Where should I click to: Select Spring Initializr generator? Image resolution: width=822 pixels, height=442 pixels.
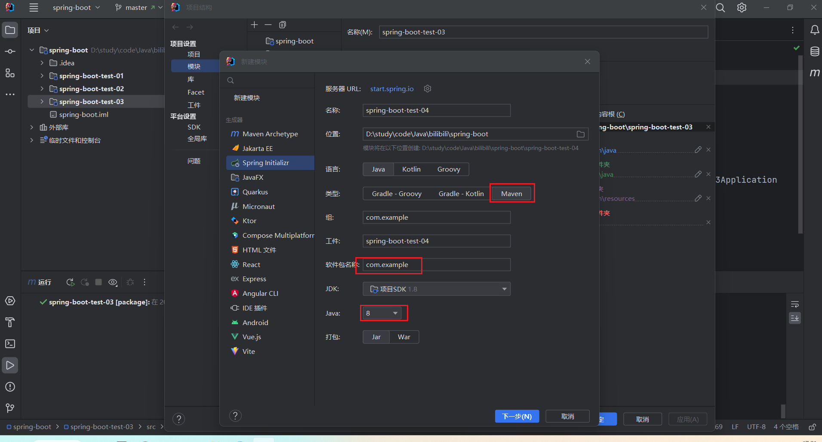(x=270, y=163)
